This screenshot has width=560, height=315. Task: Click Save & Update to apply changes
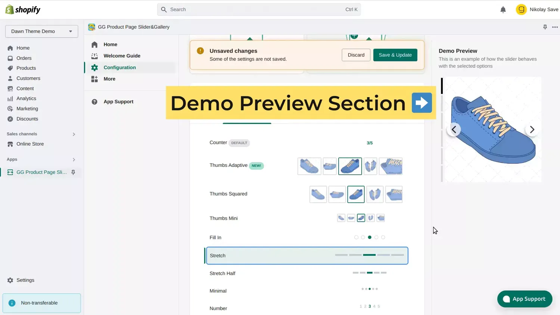click(x=395, y=54)
